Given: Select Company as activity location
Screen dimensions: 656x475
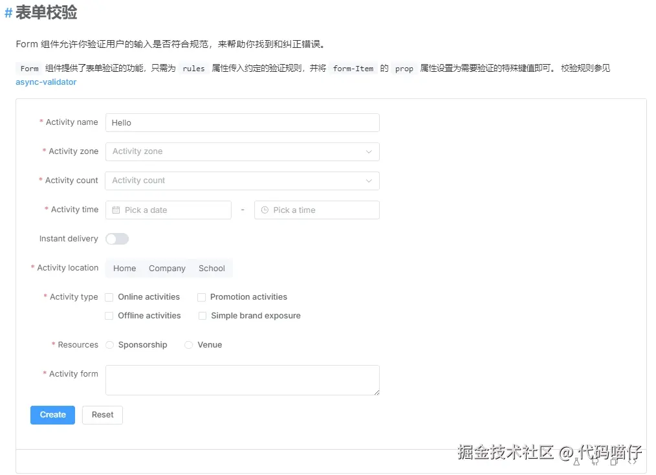Looking at the screenshot, I should click(x=167, y=268).
